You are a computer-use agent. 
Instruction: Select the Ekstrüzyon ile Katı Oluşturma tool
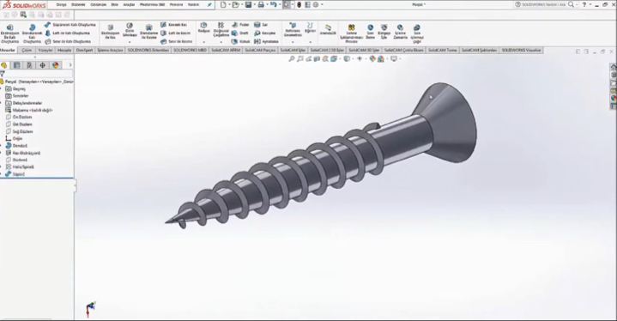[x=9, y=33]
